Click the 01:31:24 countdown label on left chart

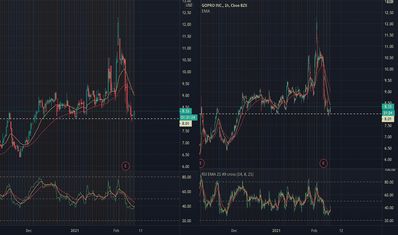[188, 117]
